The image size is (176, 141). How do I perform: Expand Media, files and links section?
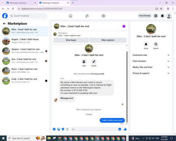coord(151,67)
